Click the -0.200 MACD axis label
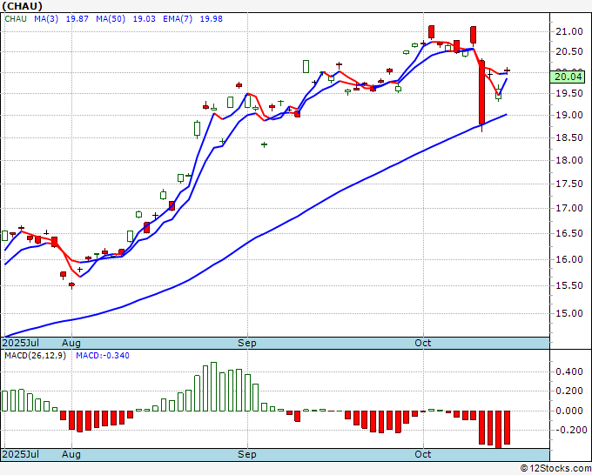The width and height of the screenshot is (592, 475). point(569,430)
